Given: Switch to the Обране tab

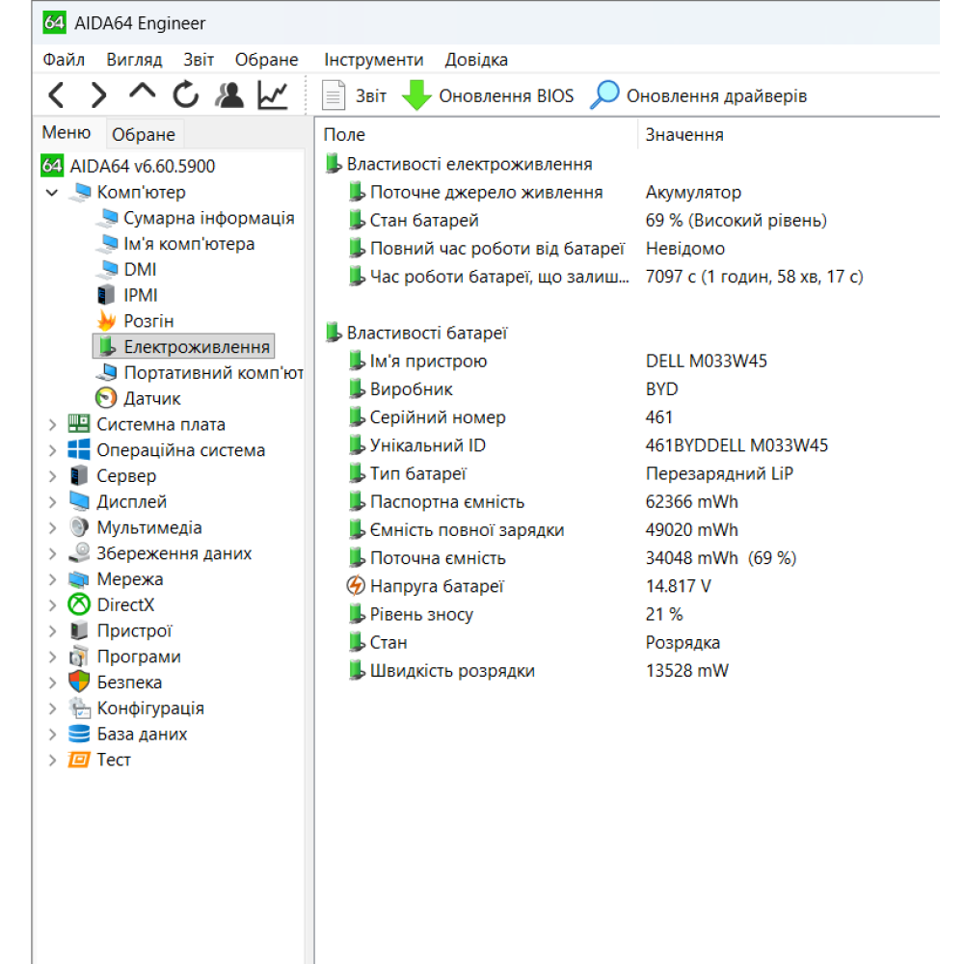Looking at the screenshot, I should pyautogui.click(x=143, y=134).
